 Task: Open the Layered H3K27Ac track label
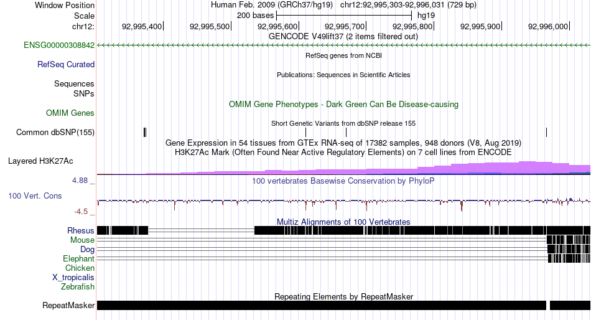click(x=40, y=161)
